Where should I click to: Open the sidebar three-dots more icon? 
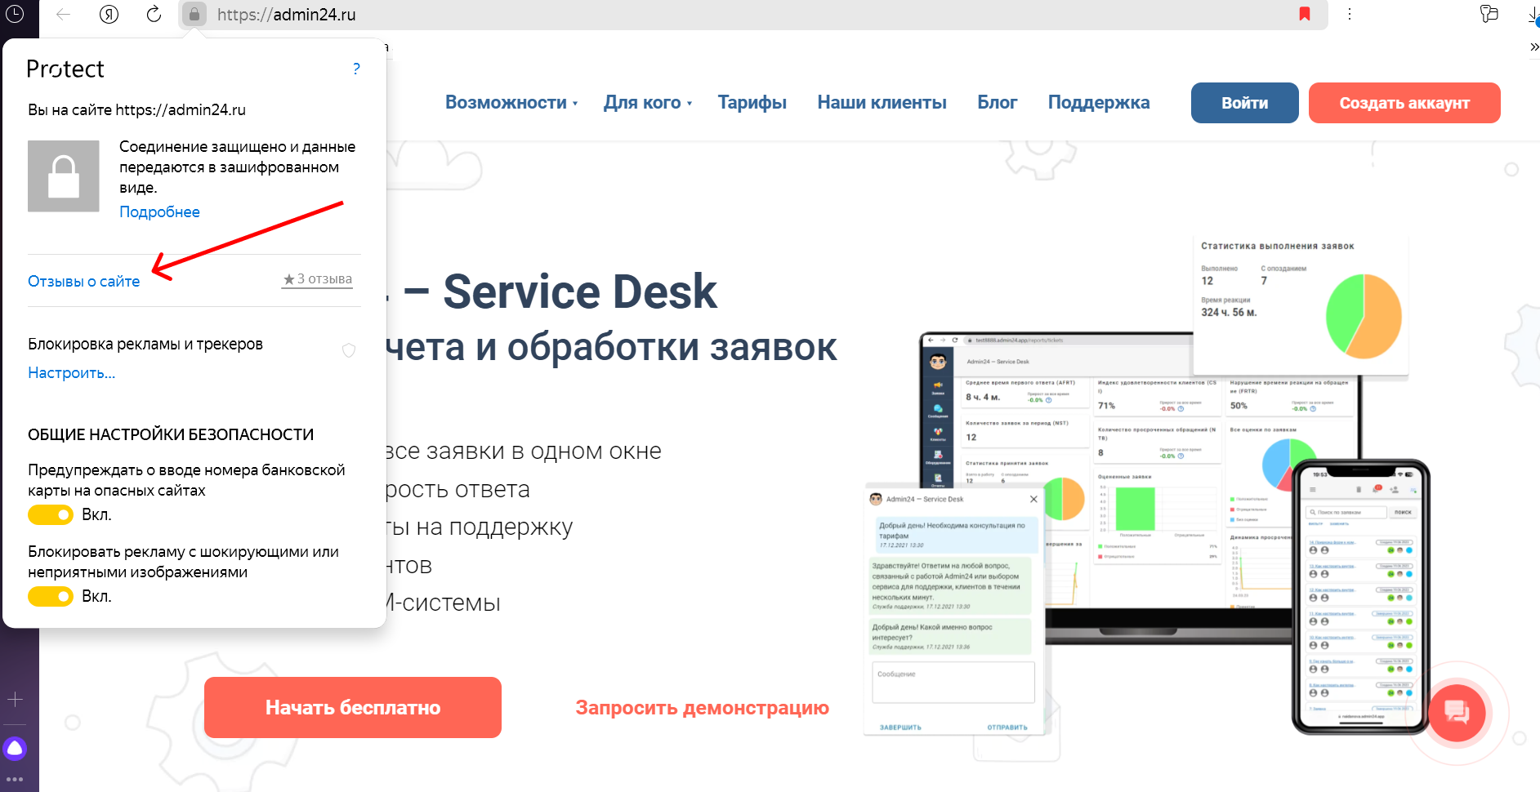click(x=15, y=780)
